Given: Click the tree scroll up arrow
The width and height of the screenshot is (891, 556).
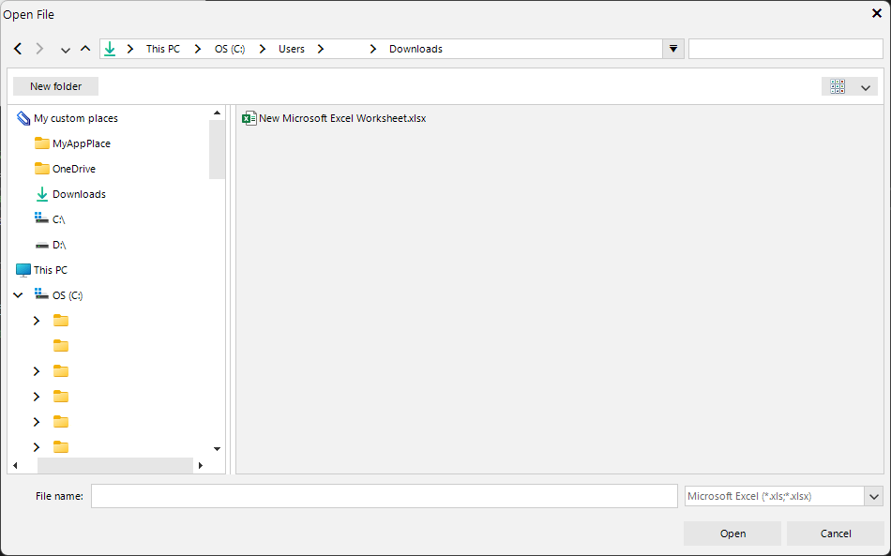Looking at the screenshot, I should 217,113.
